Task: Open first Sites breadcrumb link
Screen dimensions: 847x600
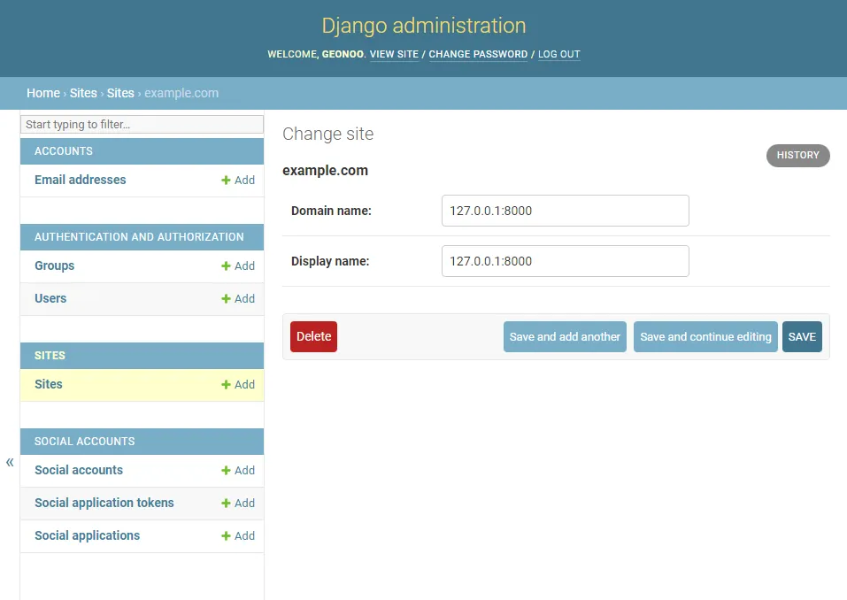Action: (x=83, y=93)
